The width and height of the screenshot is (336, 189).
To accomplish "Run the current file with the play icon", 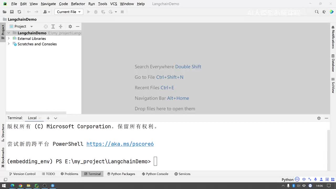I will pos(88,12).
